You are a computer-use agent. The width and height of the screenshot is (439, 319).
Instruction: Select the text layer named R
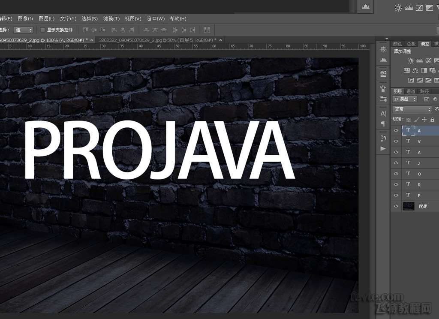pos(420,184)
